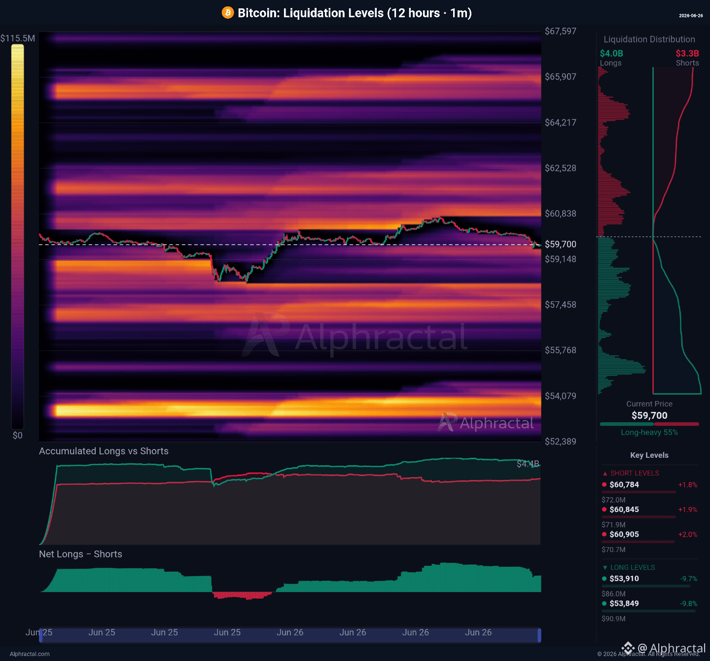
Task: Select the $115.5M scale maximum label
Action: [18, 38]
